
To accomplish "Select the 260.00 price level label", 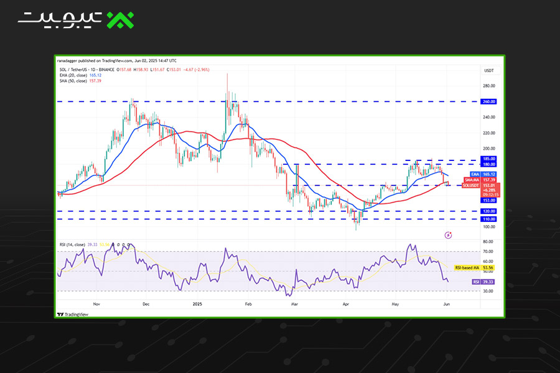I will click(489, 102).
